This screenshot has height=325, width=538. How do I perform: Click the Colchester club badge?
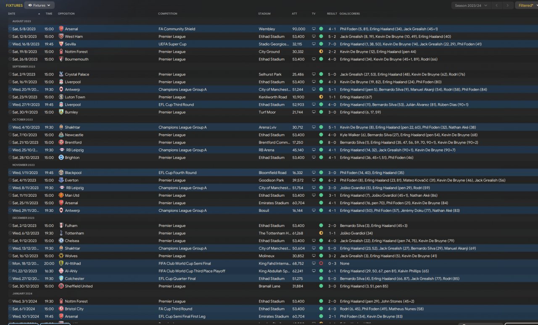coord(61,278)
